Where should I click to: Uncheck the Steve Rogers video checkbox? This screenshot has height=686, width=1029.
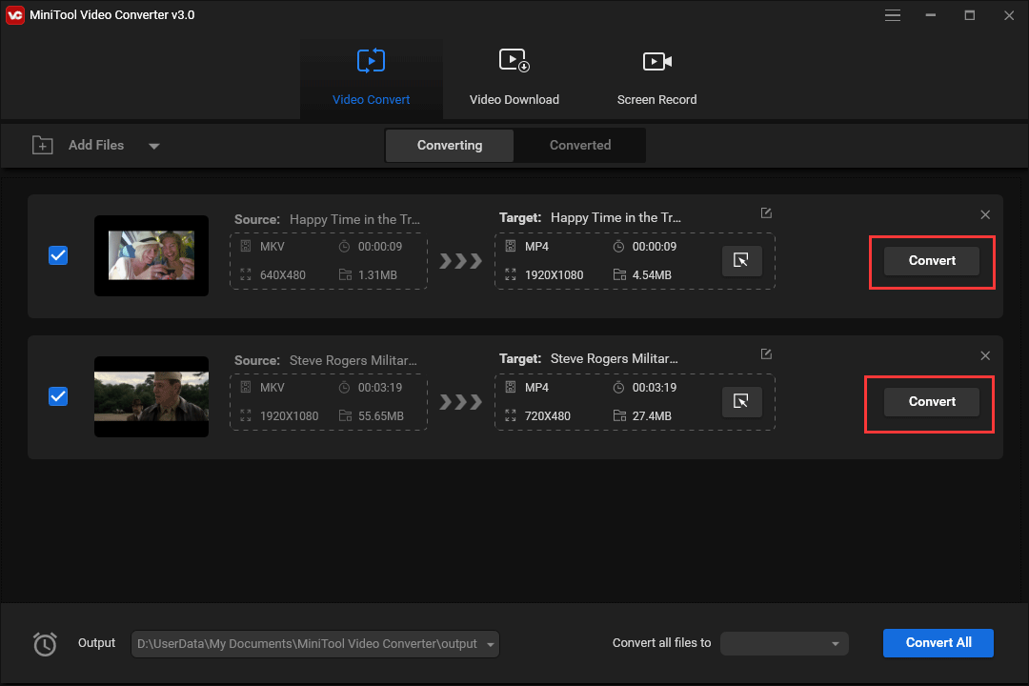[58, 396]
